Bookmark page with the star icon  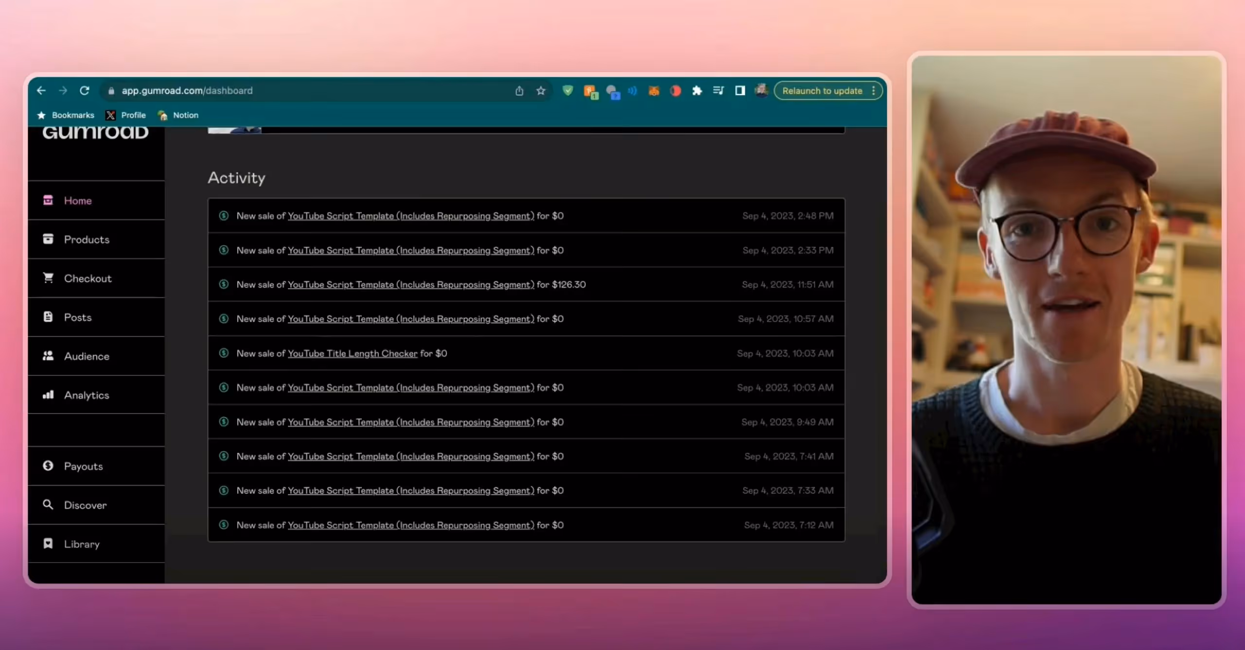[541, 91]
